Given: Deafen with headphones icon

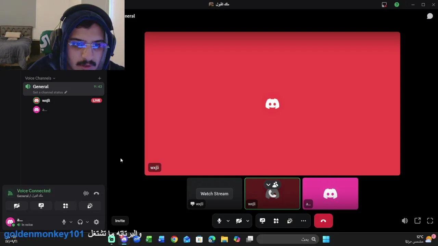Looking at the screenshot, I should [x=80, y=222].
